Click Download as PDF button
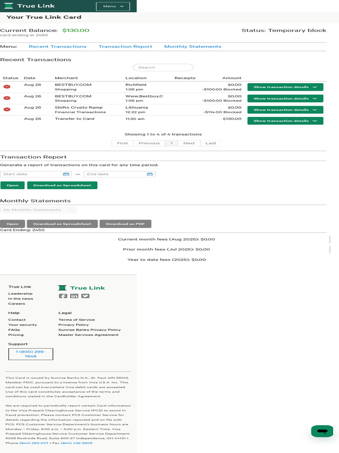 [x=125, y=224]
